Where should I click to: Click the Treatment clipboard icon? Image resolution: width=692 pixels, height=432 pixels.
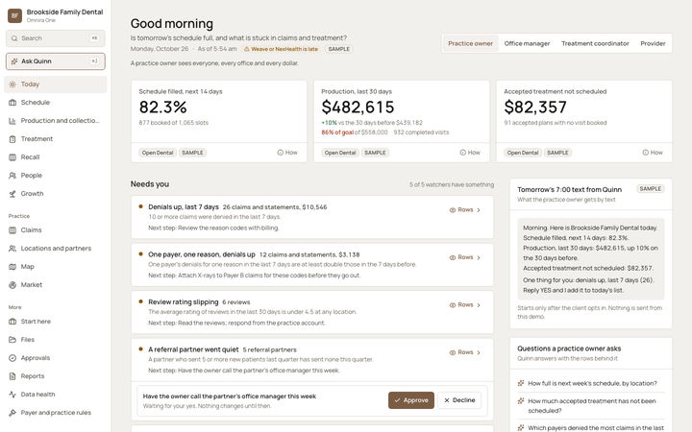tap(12, 139)
